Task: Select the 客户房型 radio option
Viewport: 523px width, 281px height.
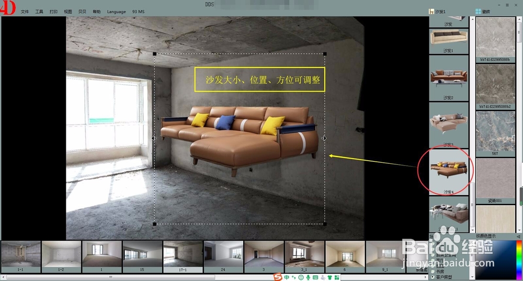Action: pyautogui.click(x=433, y=277)
